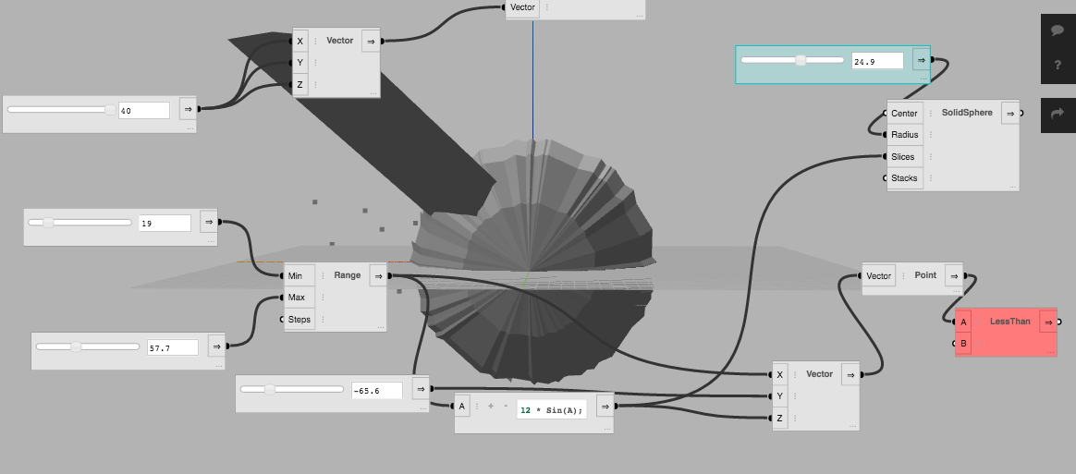
Task: Click the LessThan node output arrow
Action: click(1048, 322)
